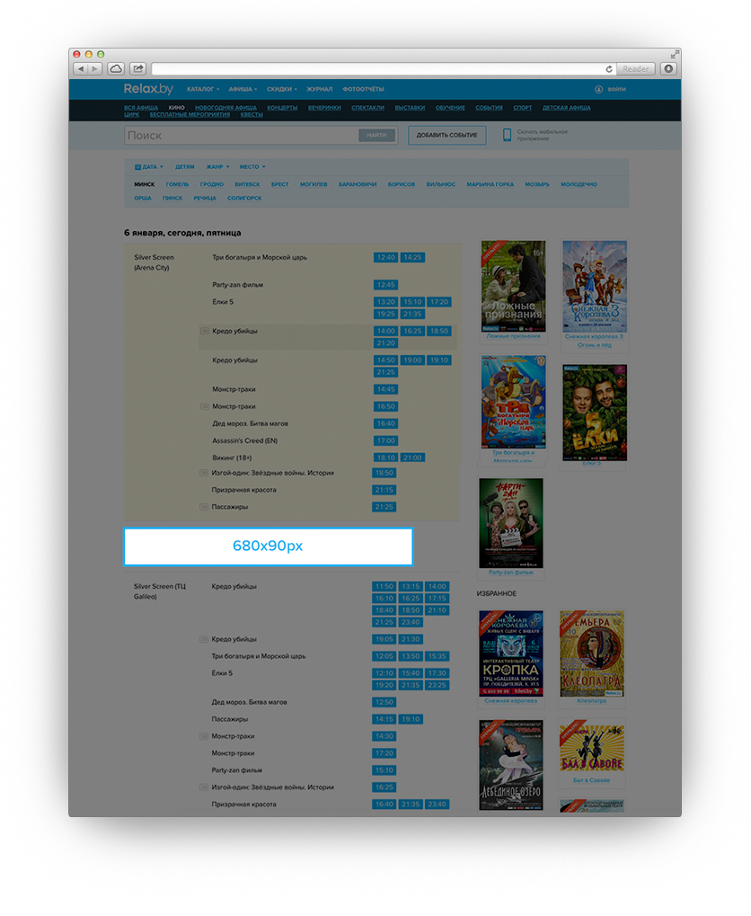Open the Квесты category link

click(252, 115)
